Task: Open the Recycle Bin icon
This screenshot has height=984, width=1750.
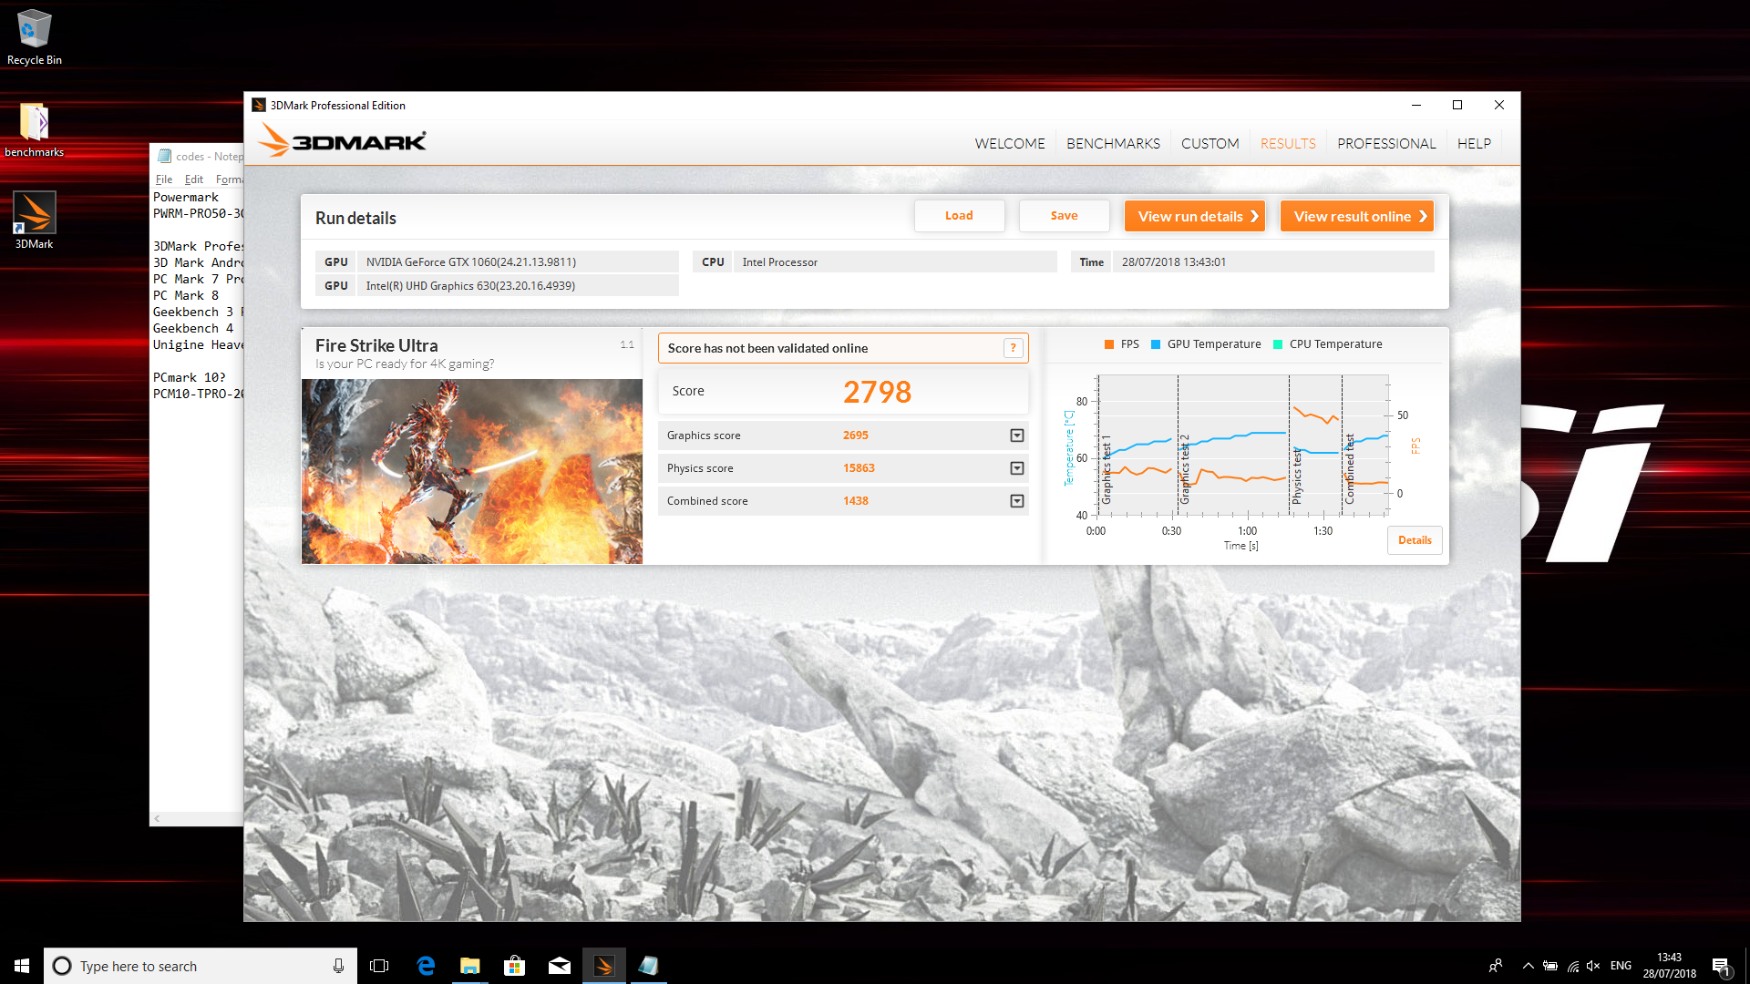Action: click(x=34, y=29)
